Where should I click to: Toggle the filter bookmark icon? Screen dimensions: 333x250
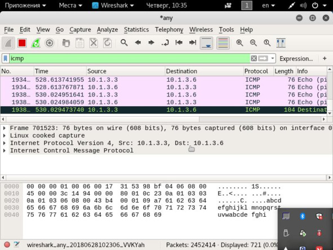(x=6, y=58)
